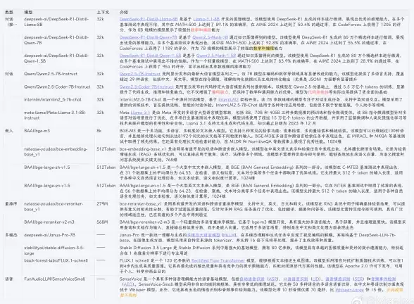This screenshot has height=304, width=414.
Task: Click the 279M value for bce-reranker
Action: pos(102,204)
